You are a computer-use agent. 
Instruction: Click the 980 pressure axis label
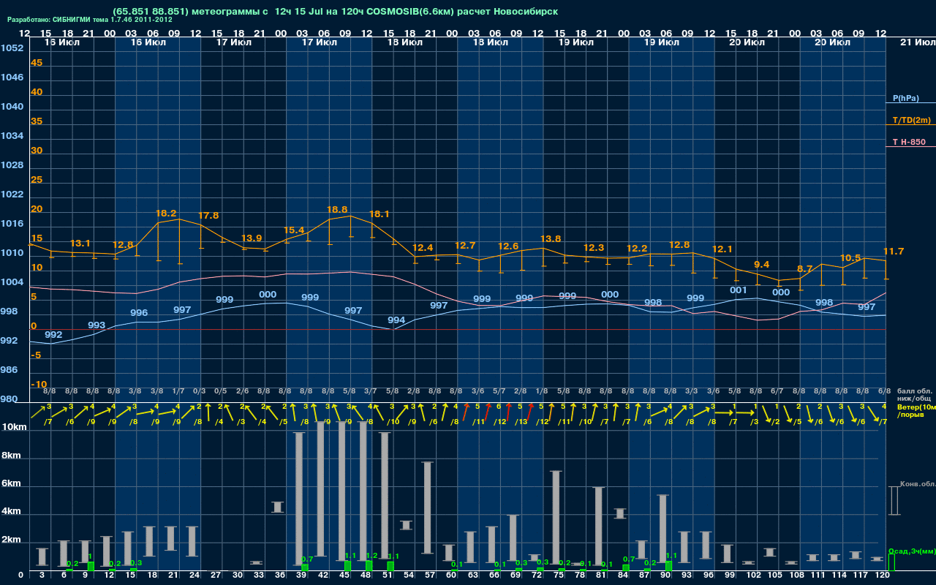(10, 399)
